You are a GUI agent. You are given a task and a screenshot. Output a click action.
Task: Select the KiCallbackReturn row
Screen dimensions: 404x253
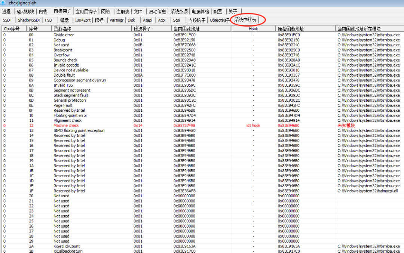pos(203,251)
